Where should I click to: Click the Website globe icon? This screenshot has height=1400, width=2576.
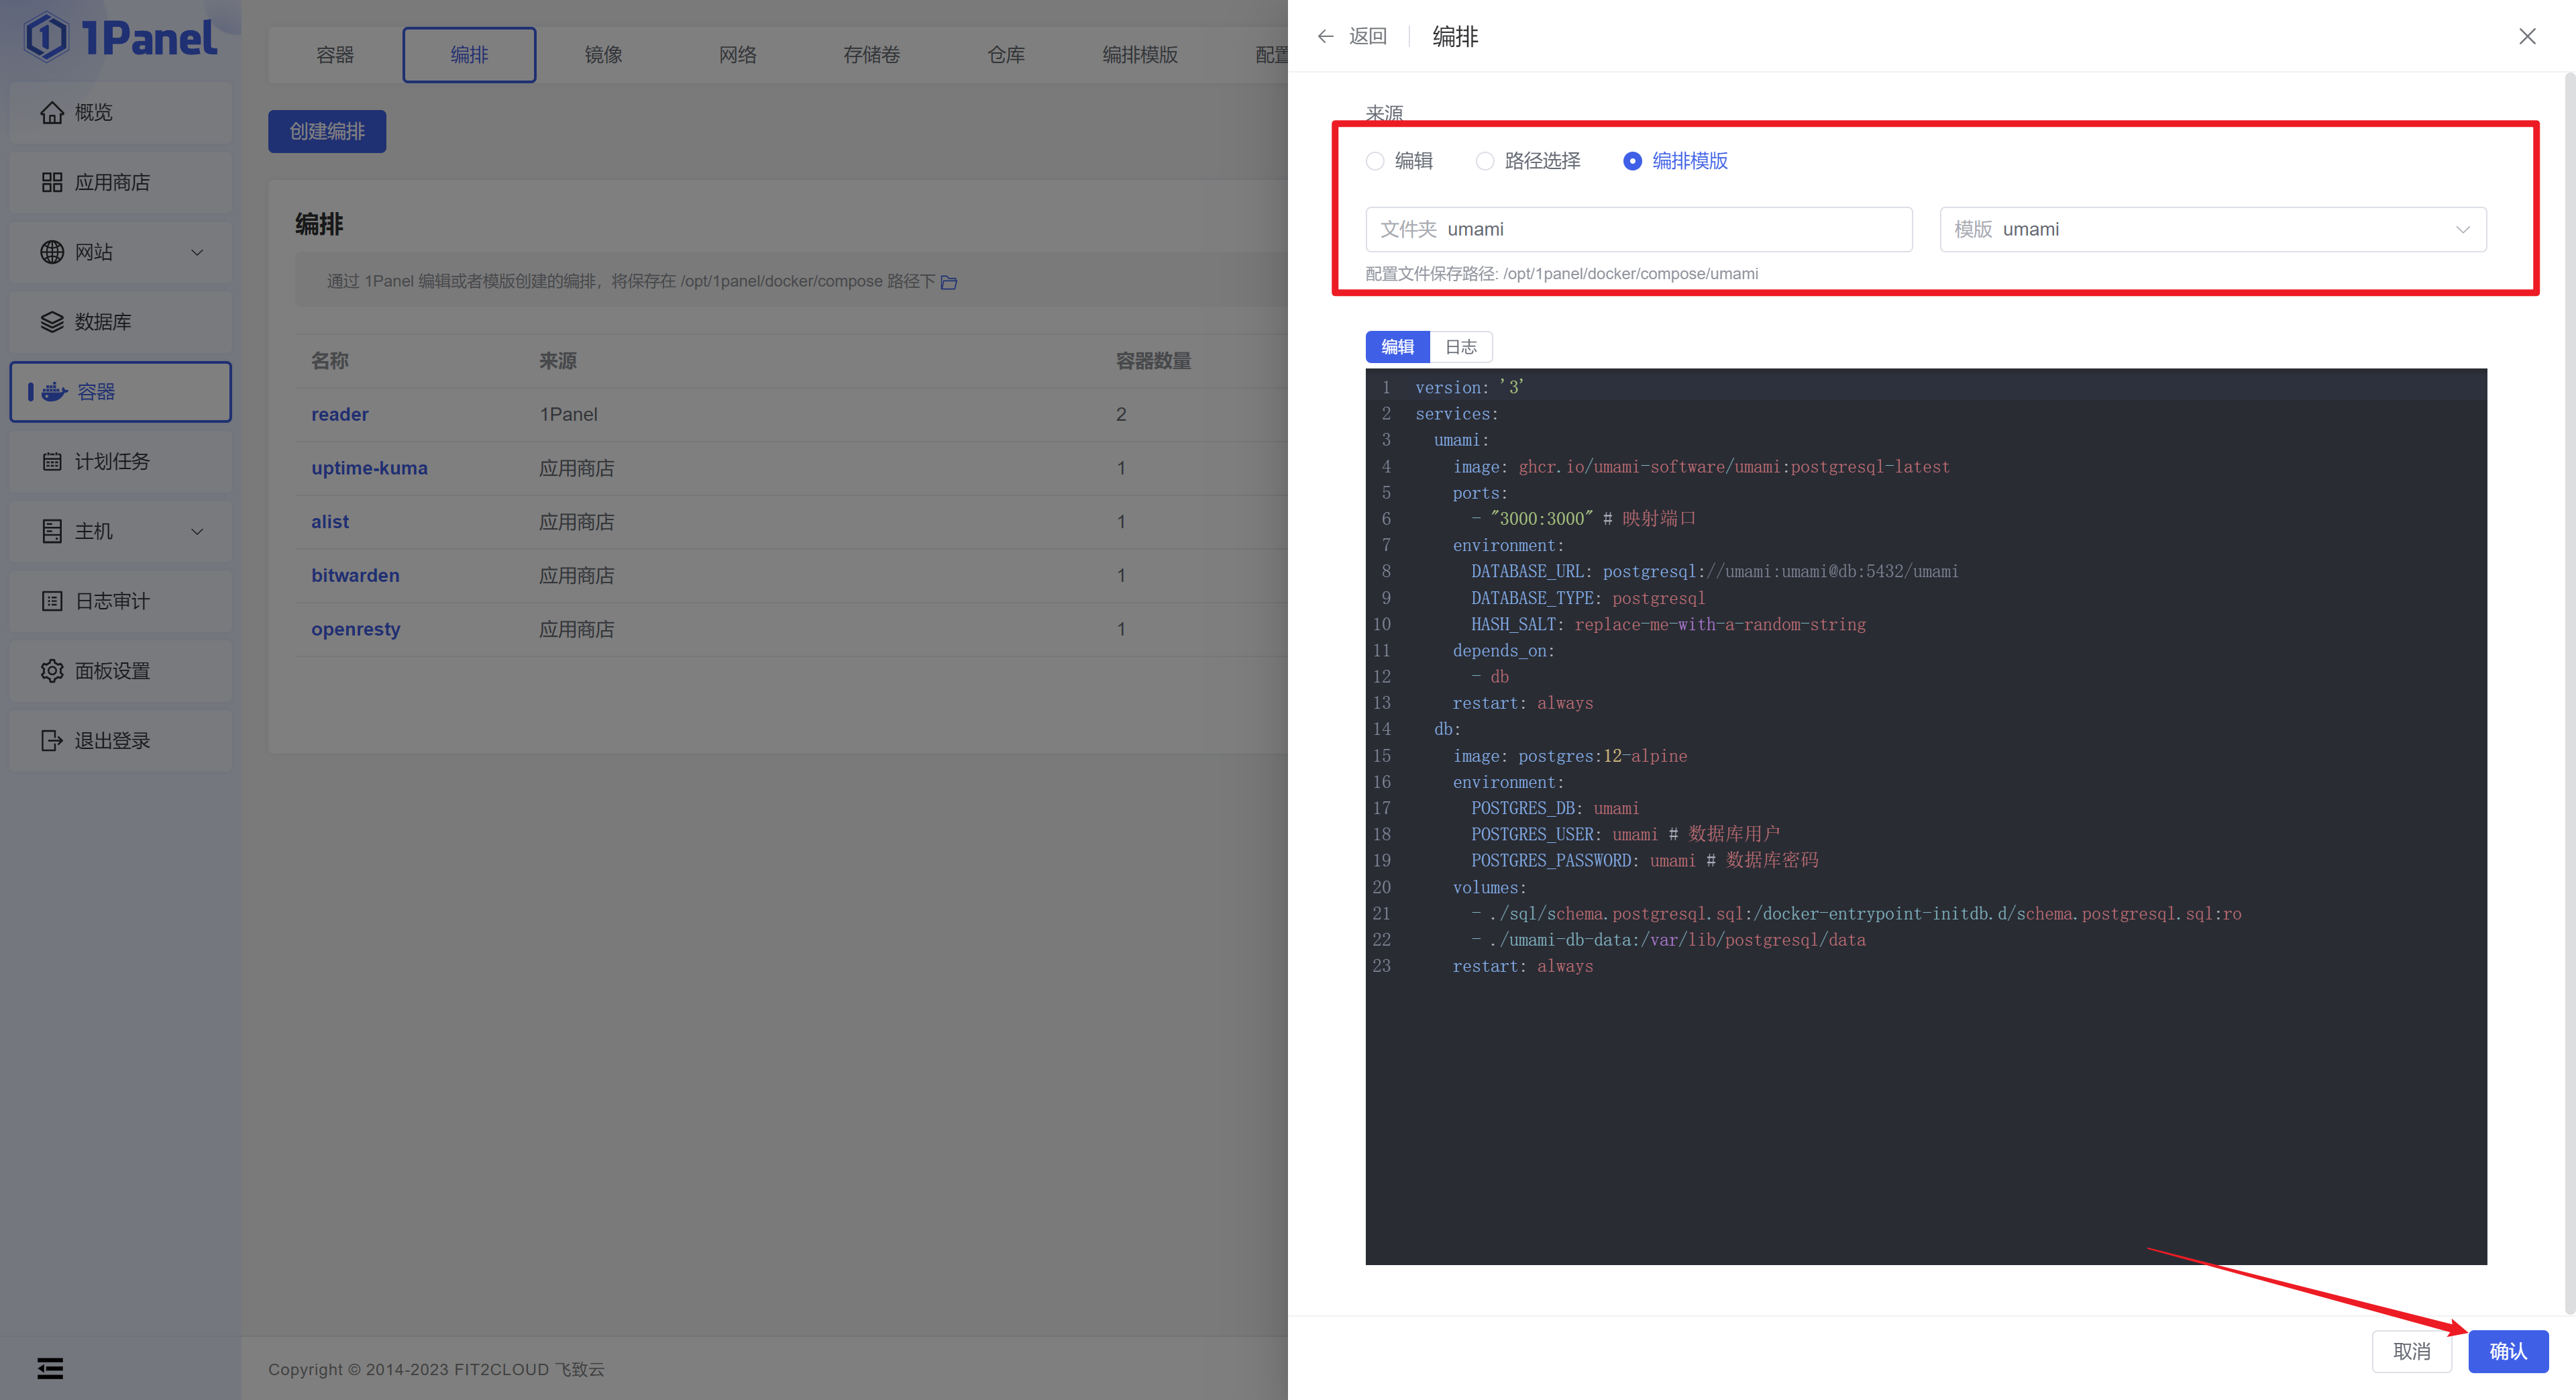52,252
